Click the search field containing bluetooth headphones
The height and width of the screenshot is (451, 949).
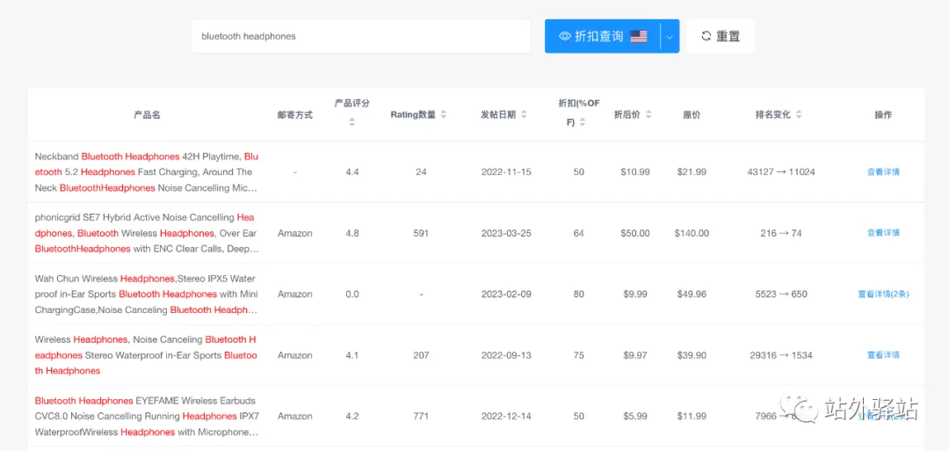pyautogui.click(x=361, y=36)
